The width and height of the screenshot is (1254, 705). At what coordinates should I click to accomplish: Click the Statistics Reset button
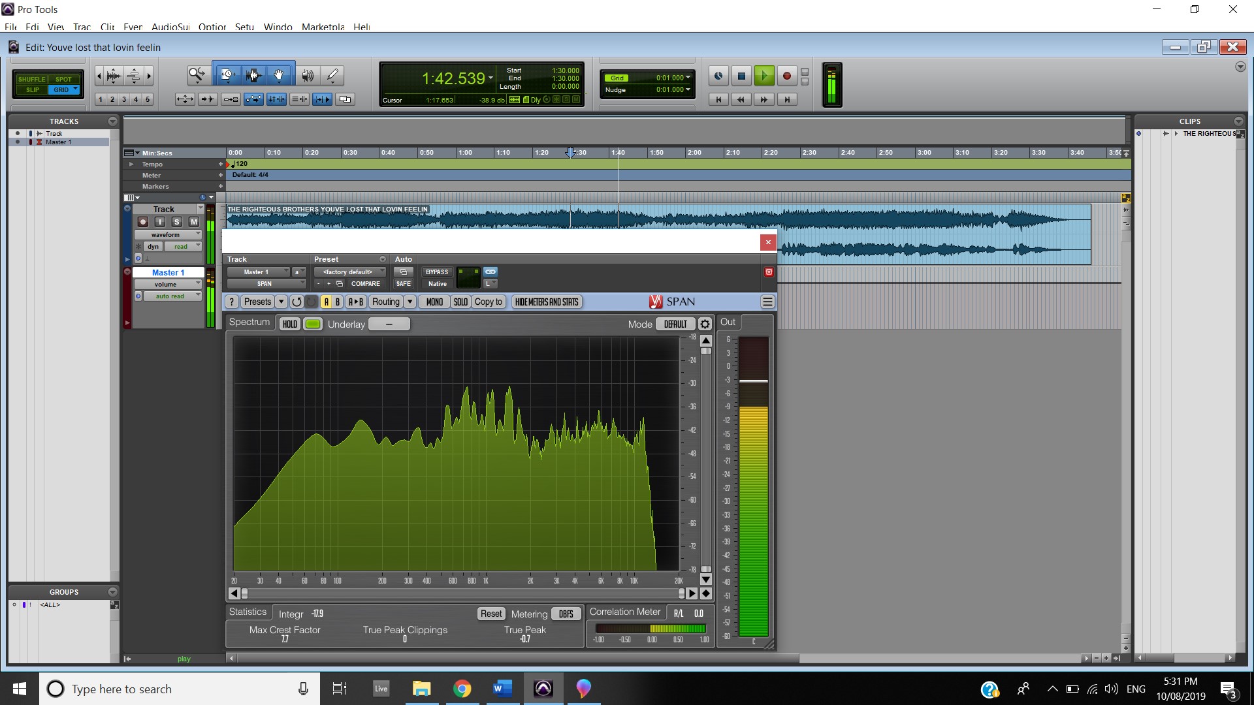pos(491,614)
